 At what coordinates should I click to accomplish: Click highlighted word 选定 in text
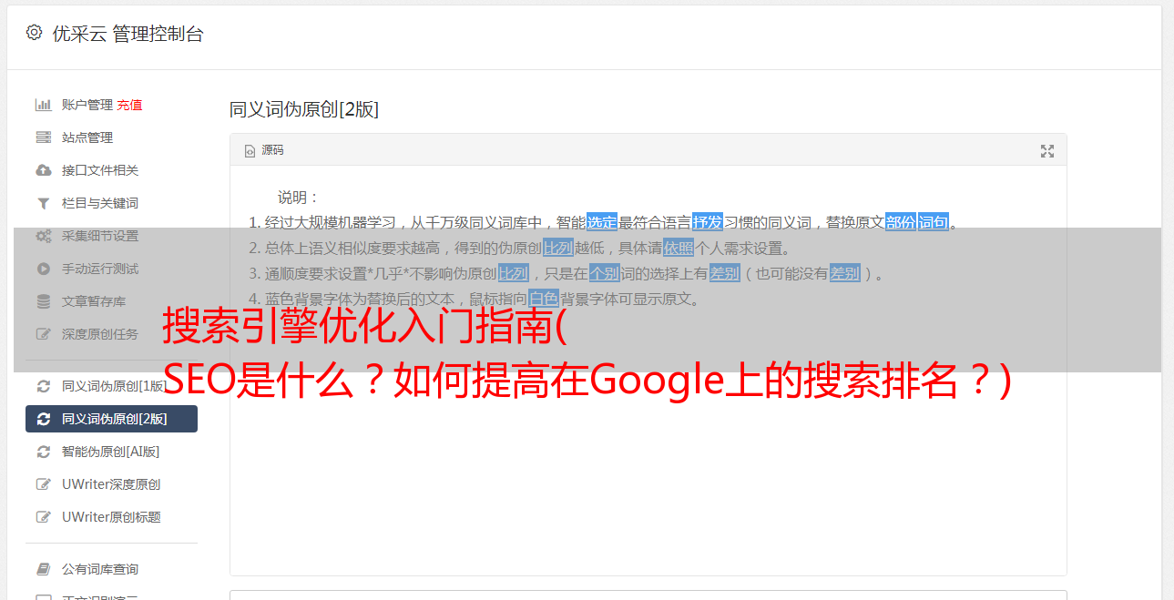pos(602,222)
